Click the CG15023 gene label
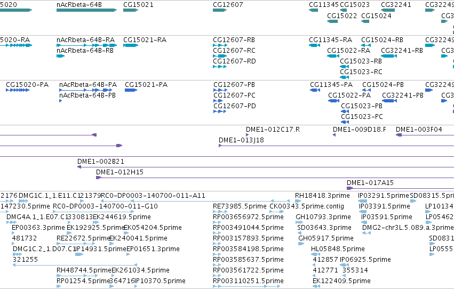Image resolution: width=454 pixels, height=289 pixels. 355,5
